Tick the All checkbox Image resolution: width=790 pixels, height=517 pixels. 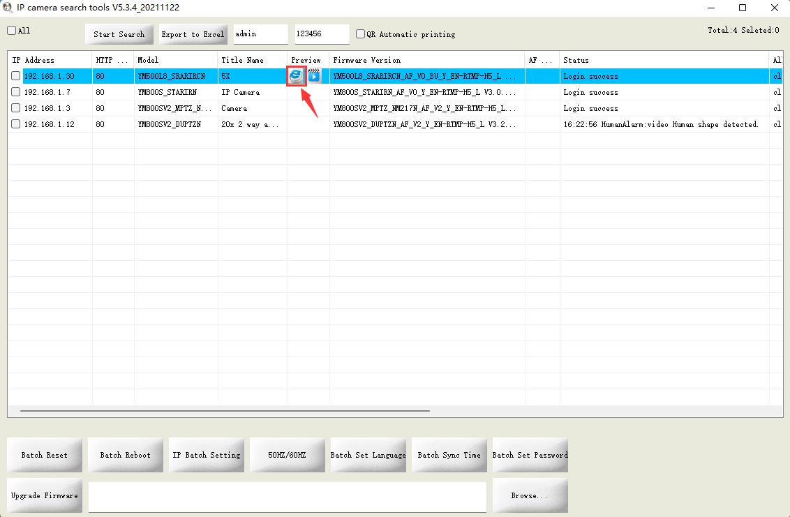click(x=12, y=31)
